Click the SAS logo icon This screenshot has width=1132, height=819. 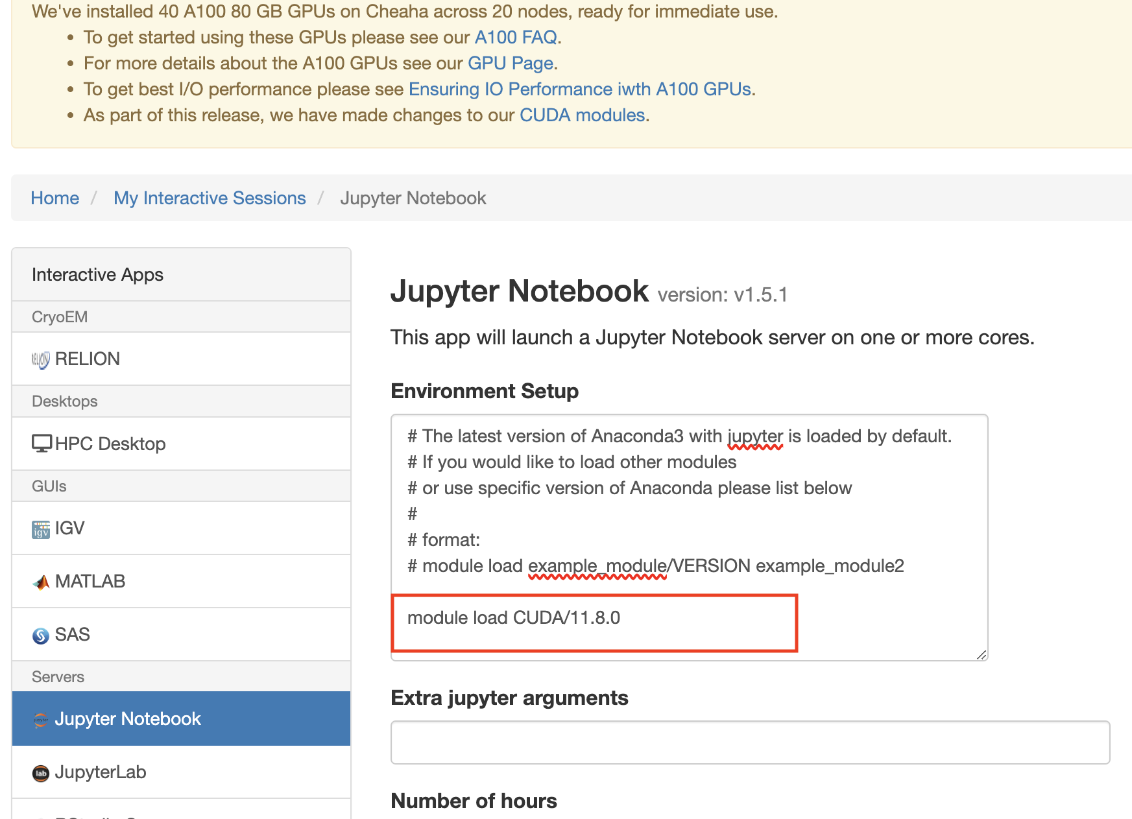[x=40, y=635]
